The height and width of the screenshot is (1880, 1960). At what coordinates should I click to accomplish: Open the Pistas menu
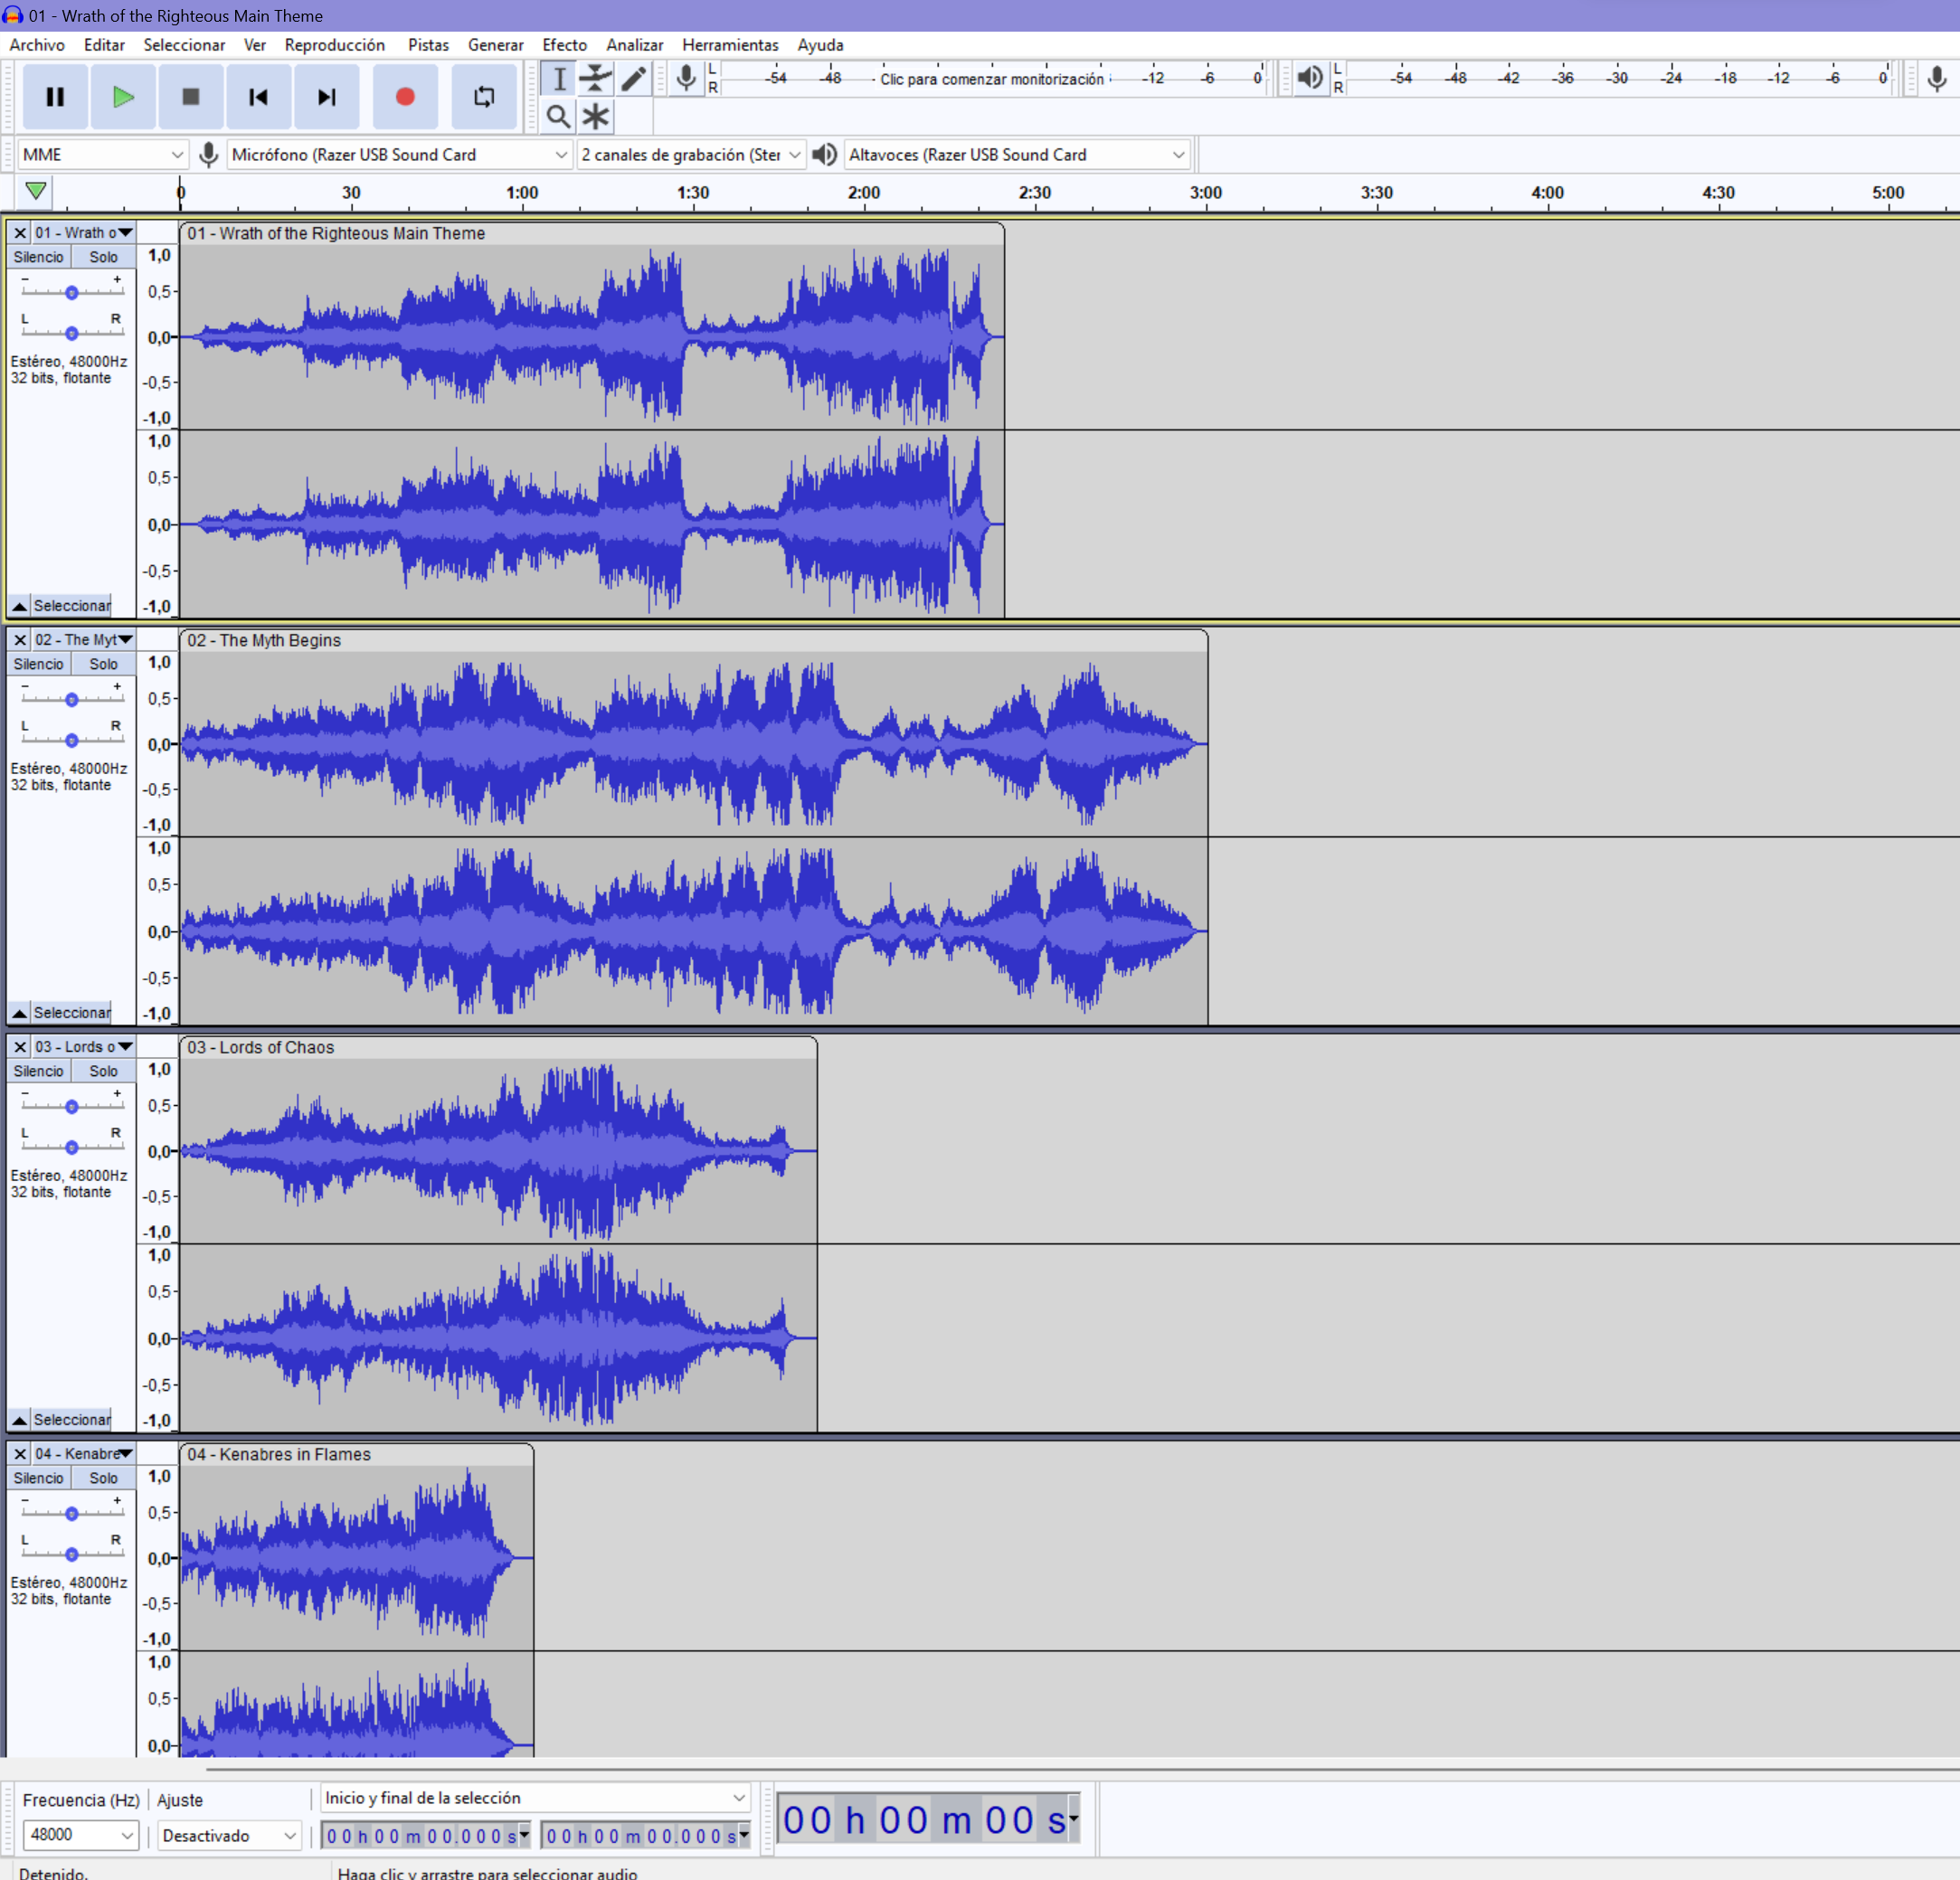[x=428, y=45]
